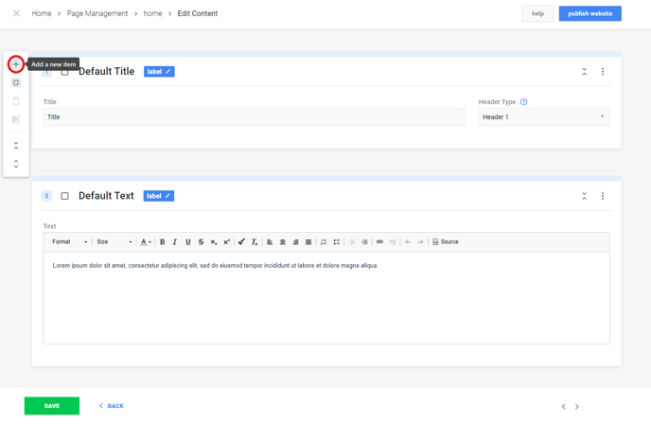The height and width of the screenshot is (424, 651).
Task: Click the green SAVE button
Action: click(52, 406)
